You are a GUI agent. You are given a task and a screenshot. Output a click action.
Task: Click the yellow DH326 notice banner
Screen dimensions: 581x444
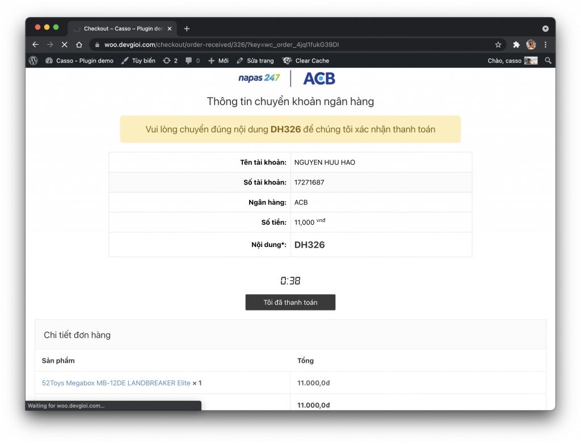tap(290, 129)
